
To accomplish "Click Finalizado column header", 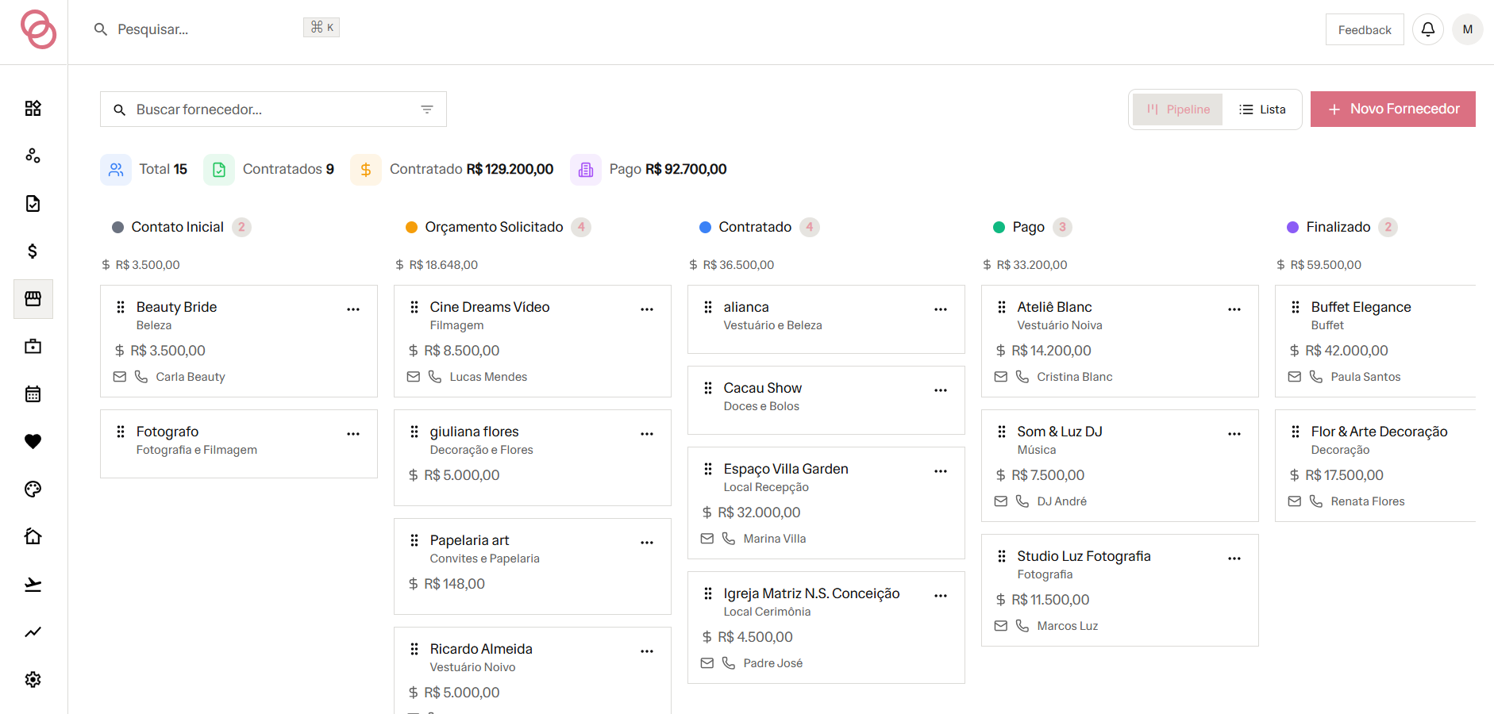I will (x=1338, y=227).
